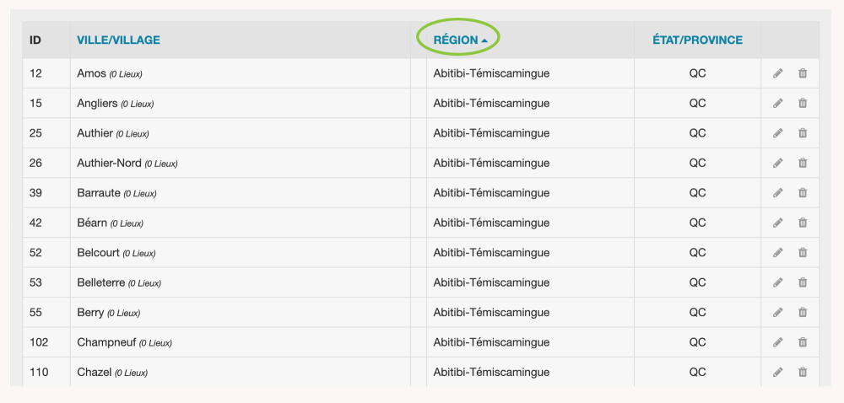Toggle sort arrow next to RÉGION header
Screen dimensions: 844x403
point(484,40)
